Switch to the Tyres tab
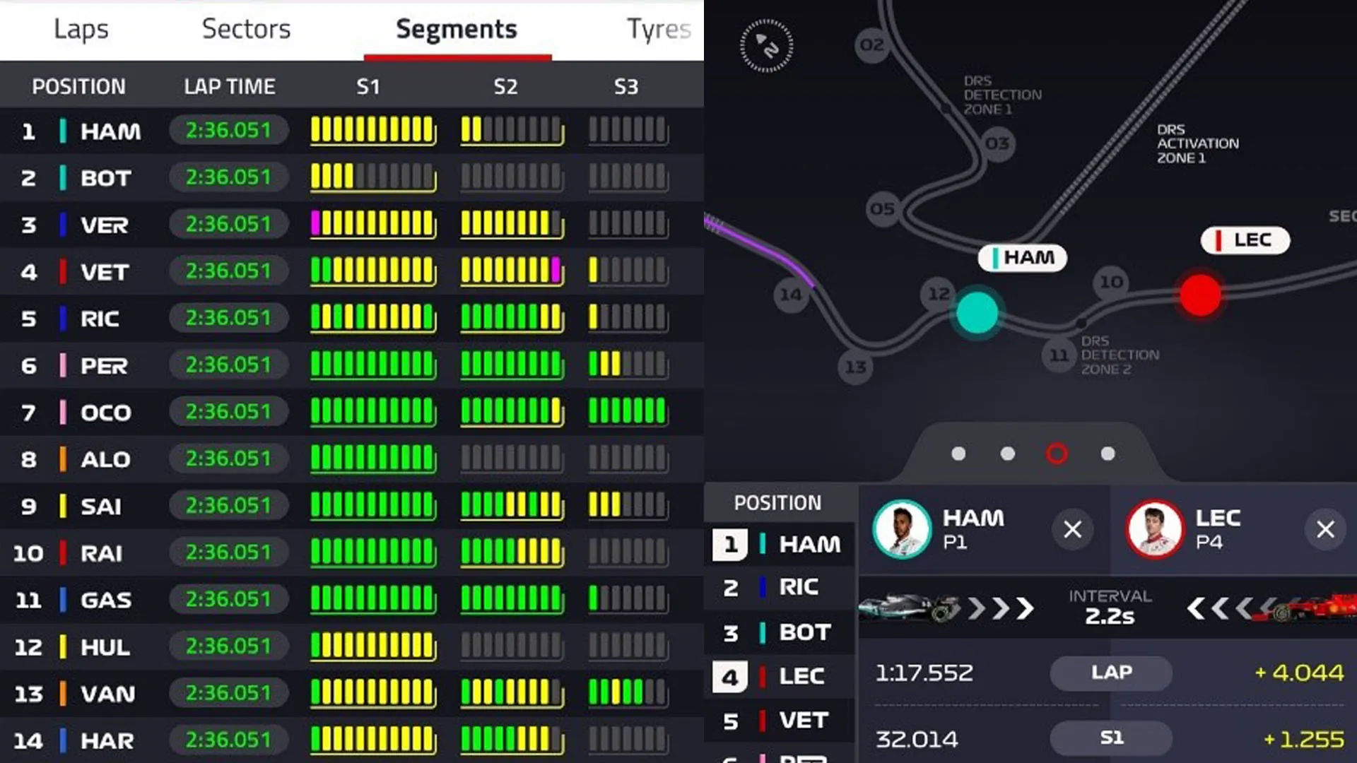Viewport: 1357px width, 763px height. pos(658,29)
